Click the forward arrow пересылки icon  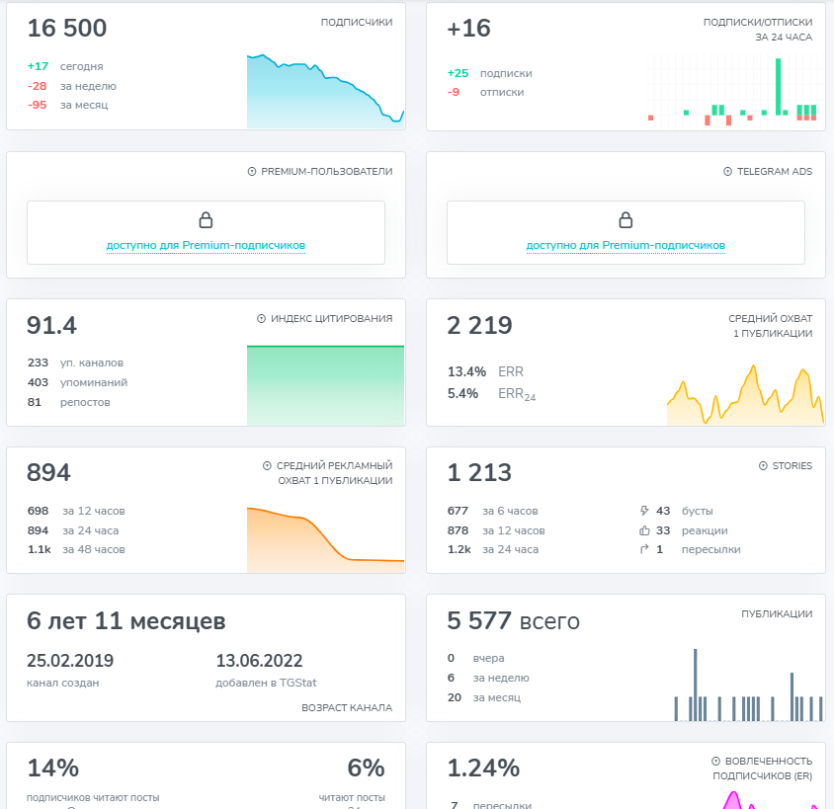click(x=645, y=549)
